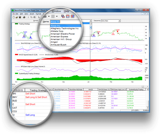The image size is (160, 134).
Task: Choose Anheuser-Busch from the name list
Action: click(x=58, y=45)
